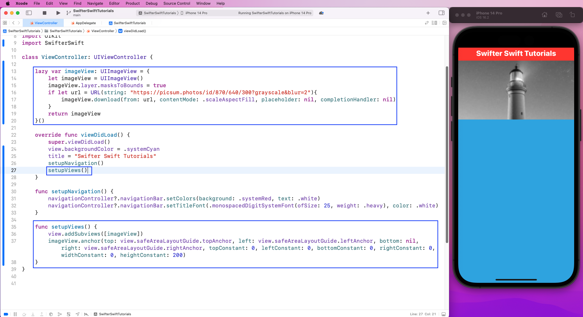Viewport: 583px width, 317px height.
Task: Tap the Simulator home indicator bar
Action: coord(516,280)
